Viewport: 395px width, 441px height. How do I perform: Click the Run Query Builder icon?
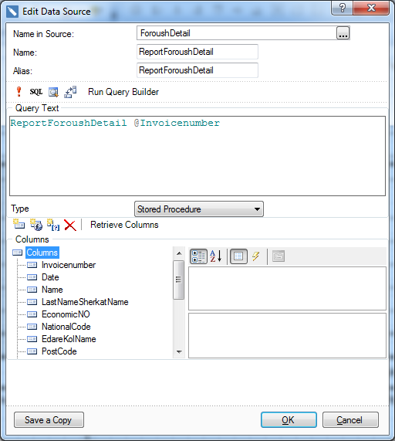70,92
